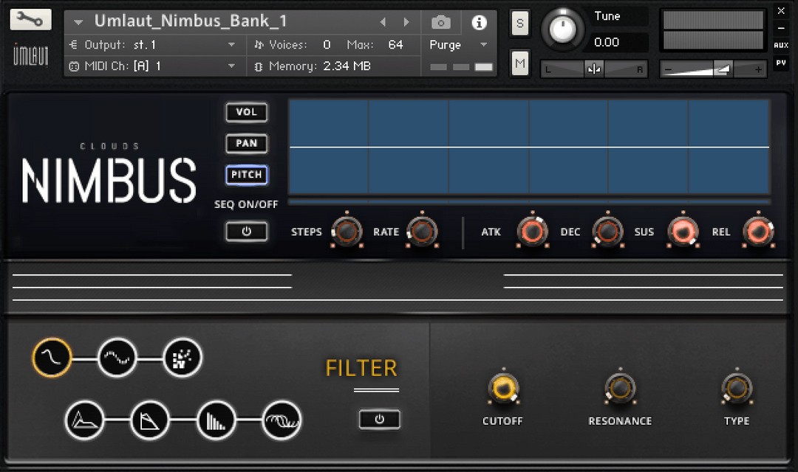
Task: Select the sine wave effect icon
Action: coord(52,358)
